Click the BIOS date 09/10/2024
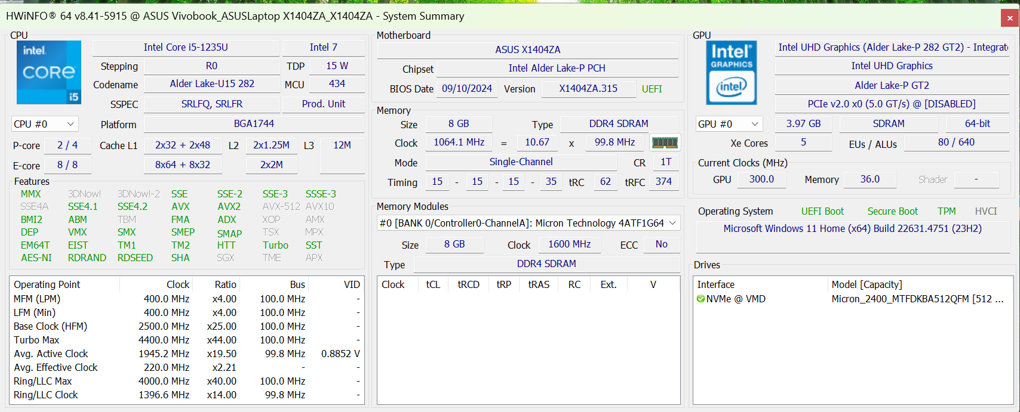 click(x=467, y=88)
